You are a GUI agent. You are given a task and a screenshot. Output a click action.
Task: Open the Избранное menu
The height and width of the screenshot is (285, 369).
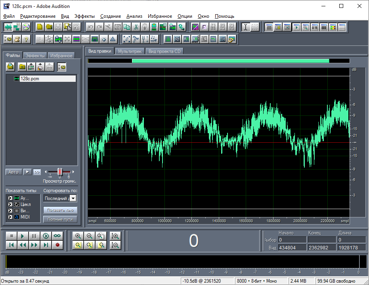click(x=160, y=16)
